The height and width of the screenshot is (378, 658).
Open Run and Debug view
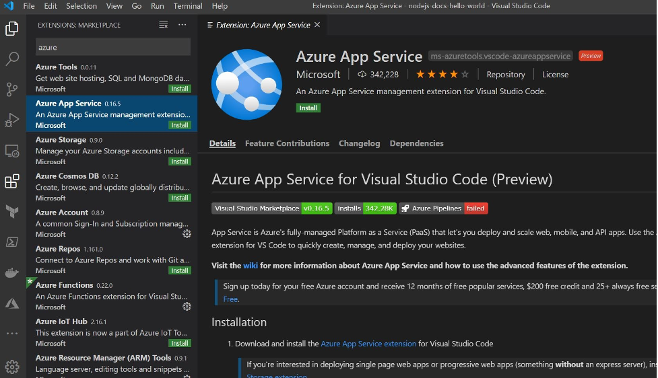pos(11,120)
